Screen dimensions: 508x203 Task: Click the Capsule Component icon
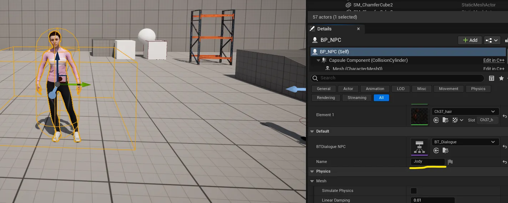(x=324, y=60)
